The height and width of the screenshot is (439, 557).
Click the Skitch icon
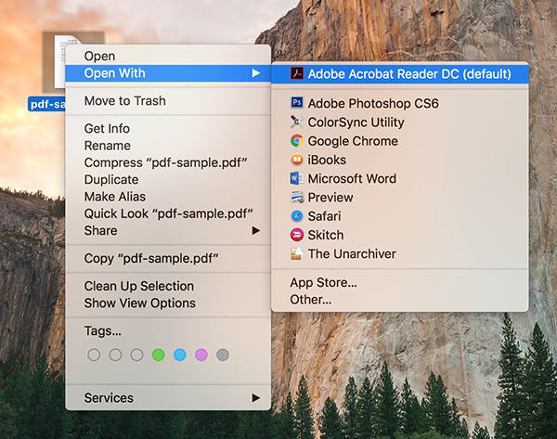(x=297, y=235)
